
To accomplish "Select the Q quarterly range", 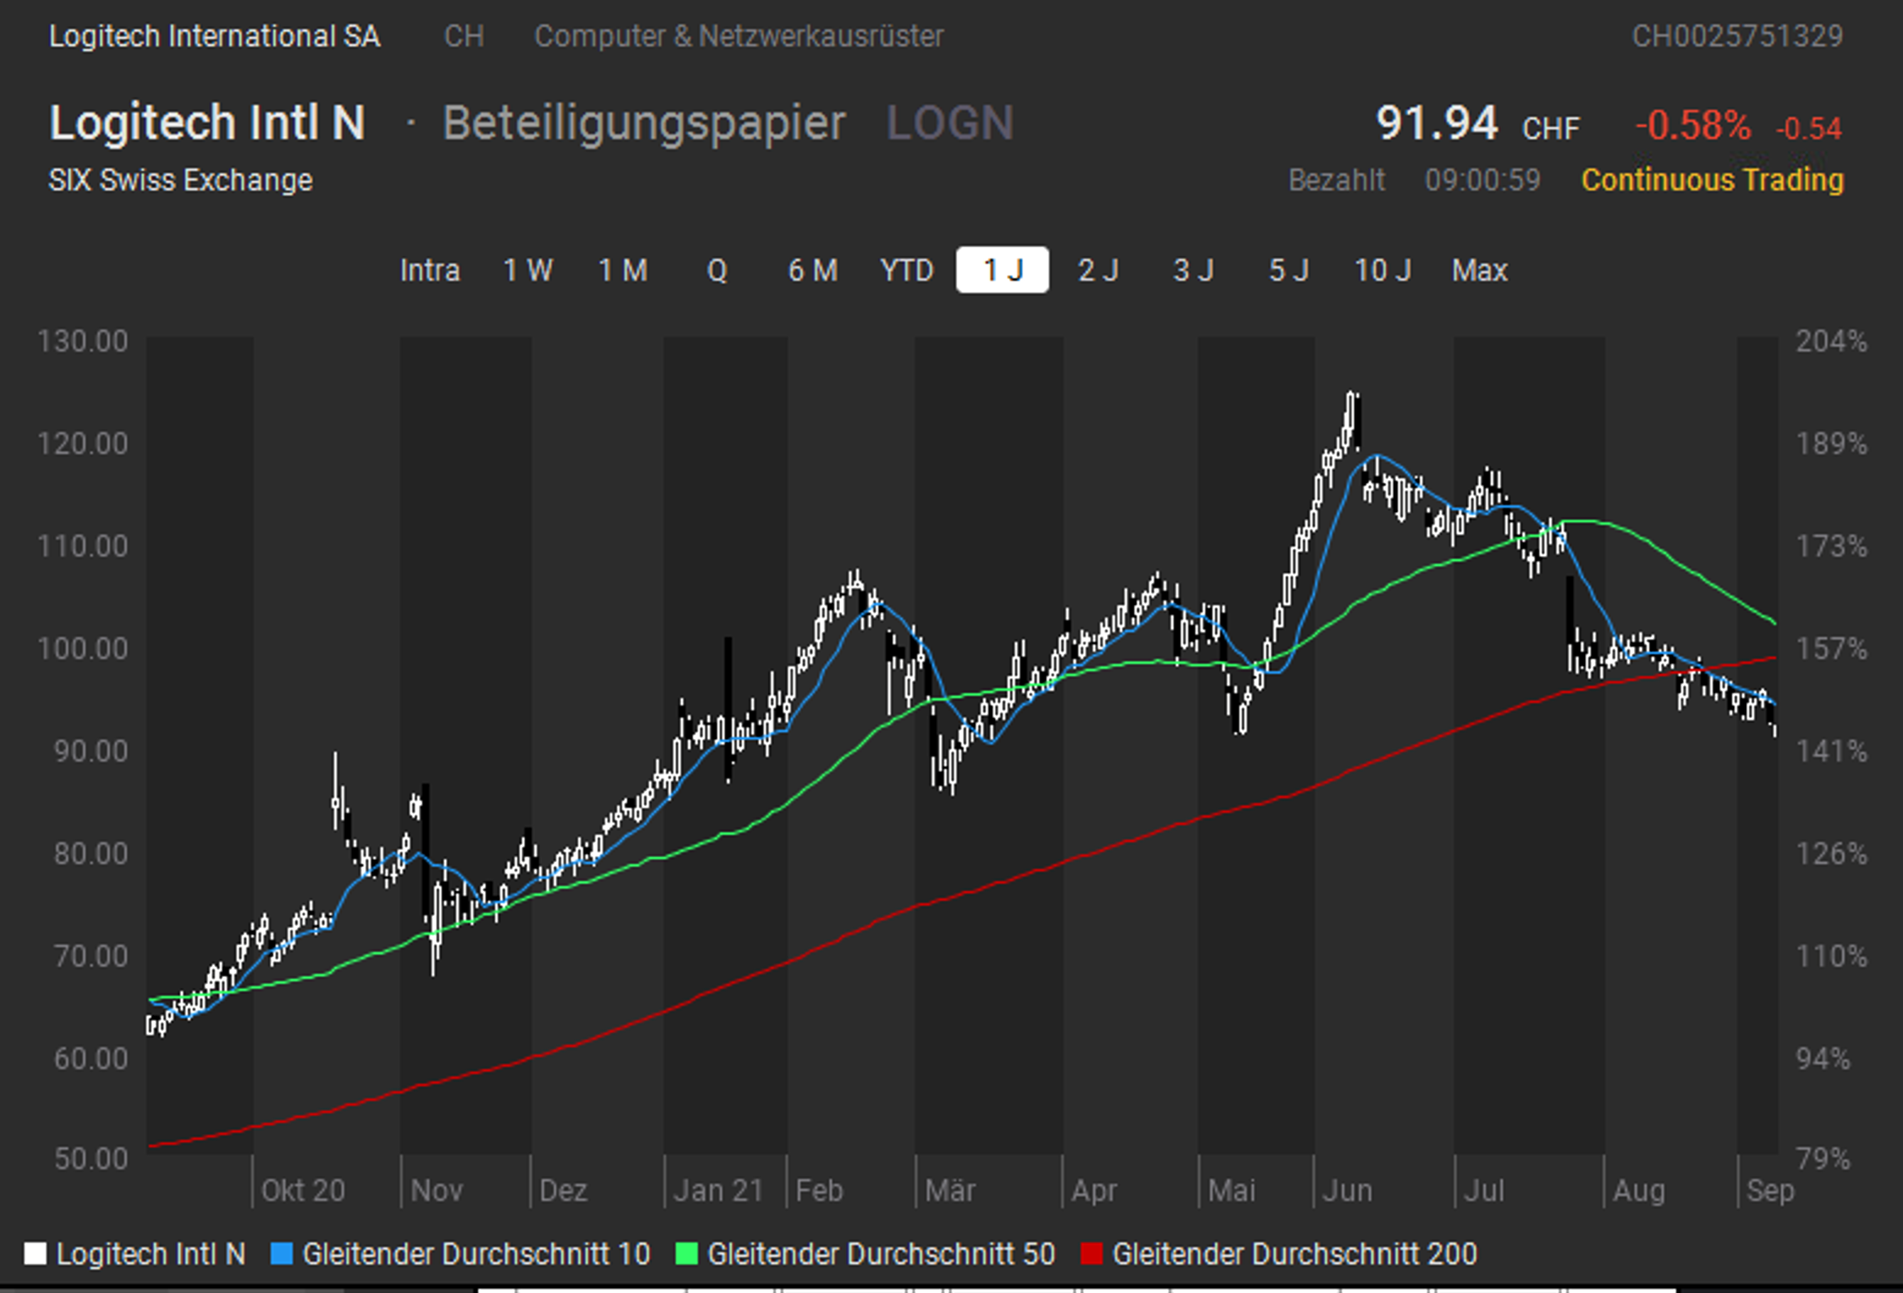I will point(716,271).
